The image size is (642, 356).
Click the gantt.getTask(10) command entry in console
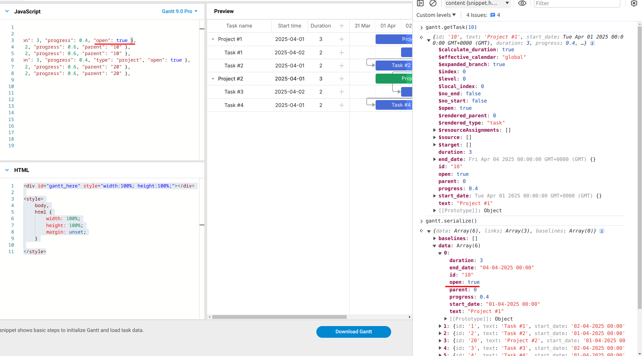point(451,27)
